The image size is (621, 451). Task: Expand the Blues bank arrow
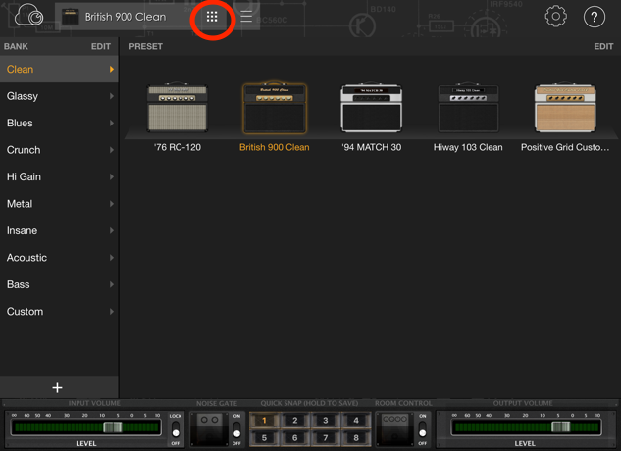point(111,123)
